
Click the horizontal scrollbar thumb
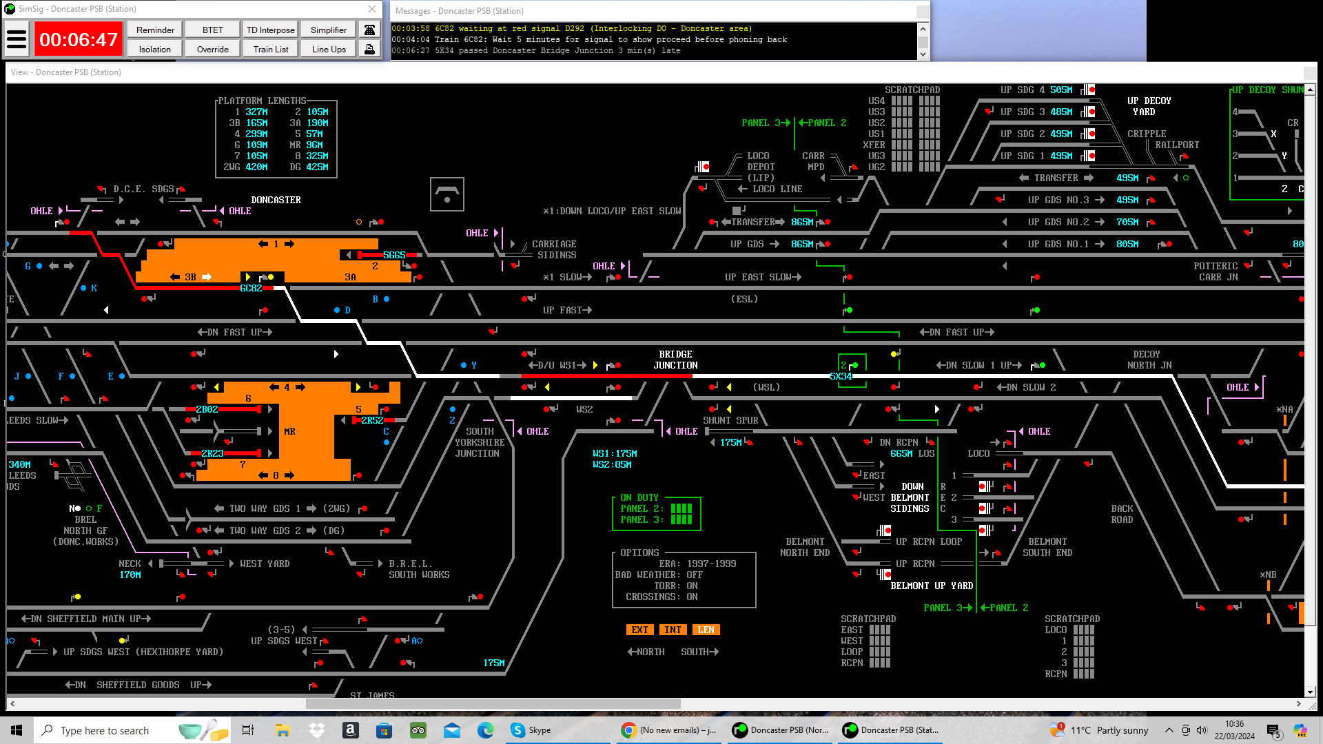click(493, 704)
